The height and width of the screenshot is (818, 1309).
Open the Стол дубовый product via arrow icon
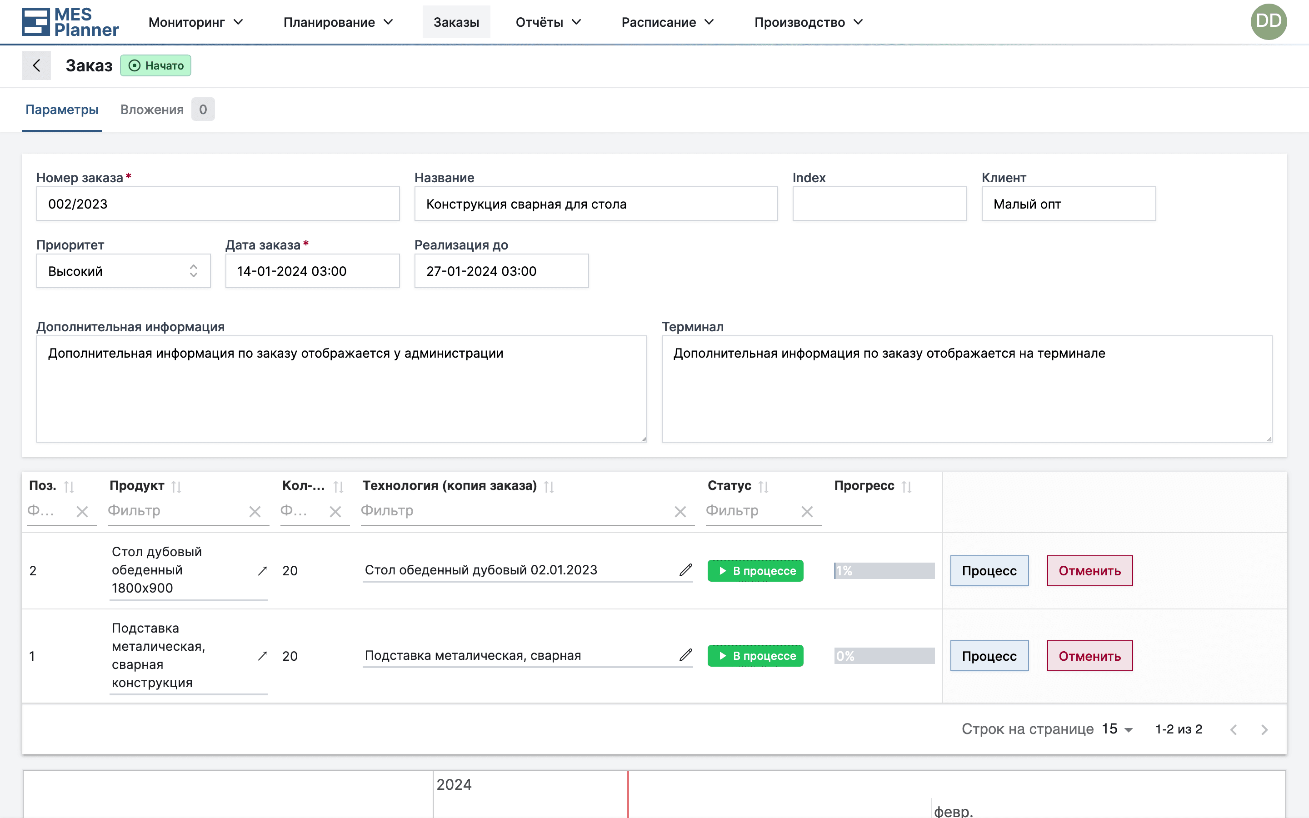(x=262, y=570)
